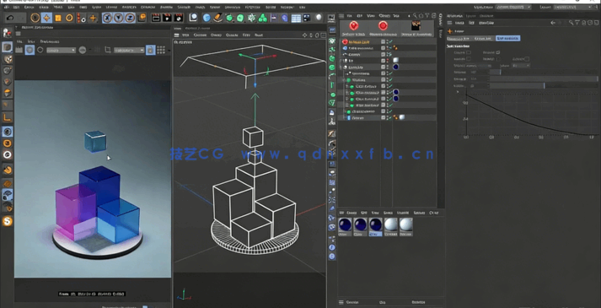Switch to the Layers tab
The height and width of the screenshot is (308, 601).
click(x=470, y=16)
